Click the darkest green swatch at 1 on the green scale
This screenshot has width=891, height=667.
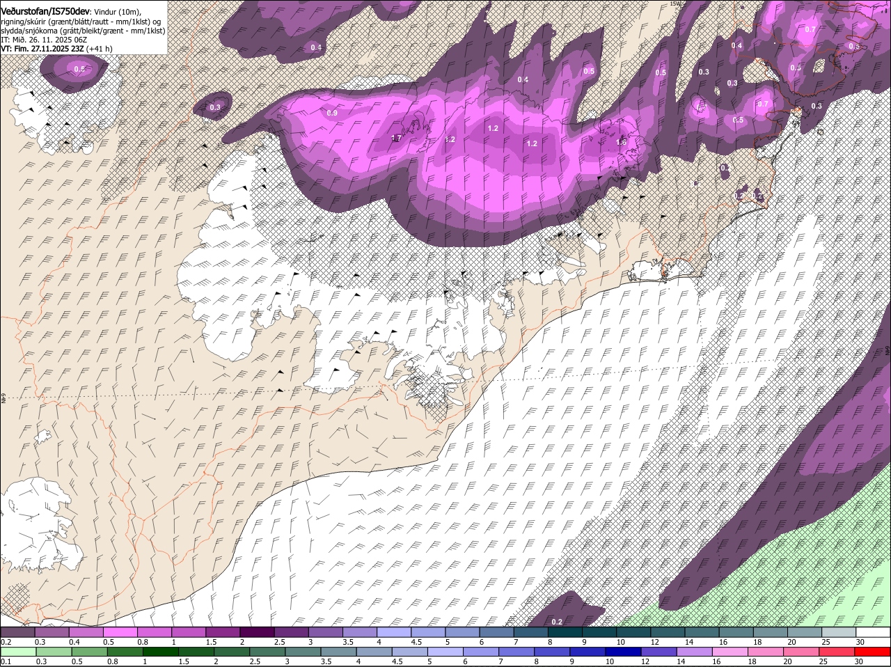[x=161, y=652]
